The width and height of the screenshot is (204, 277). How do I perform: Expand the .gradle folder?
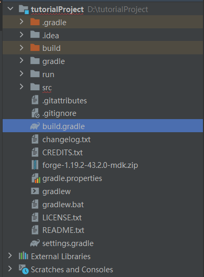coord(21,22)
